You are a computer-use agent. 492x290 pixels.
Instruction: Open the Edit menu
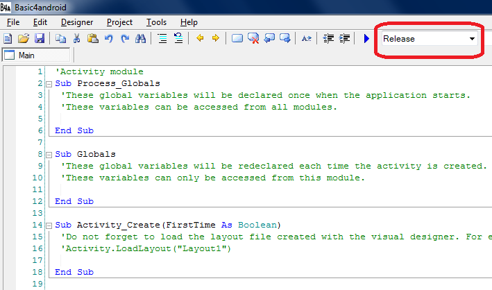pos(40,22)
